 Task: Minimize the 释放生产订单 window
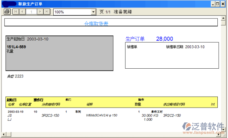click(x=213, y=4)
